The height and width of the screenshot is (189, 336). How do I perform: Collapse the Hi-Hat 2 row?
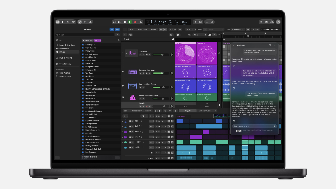point(122,148)
